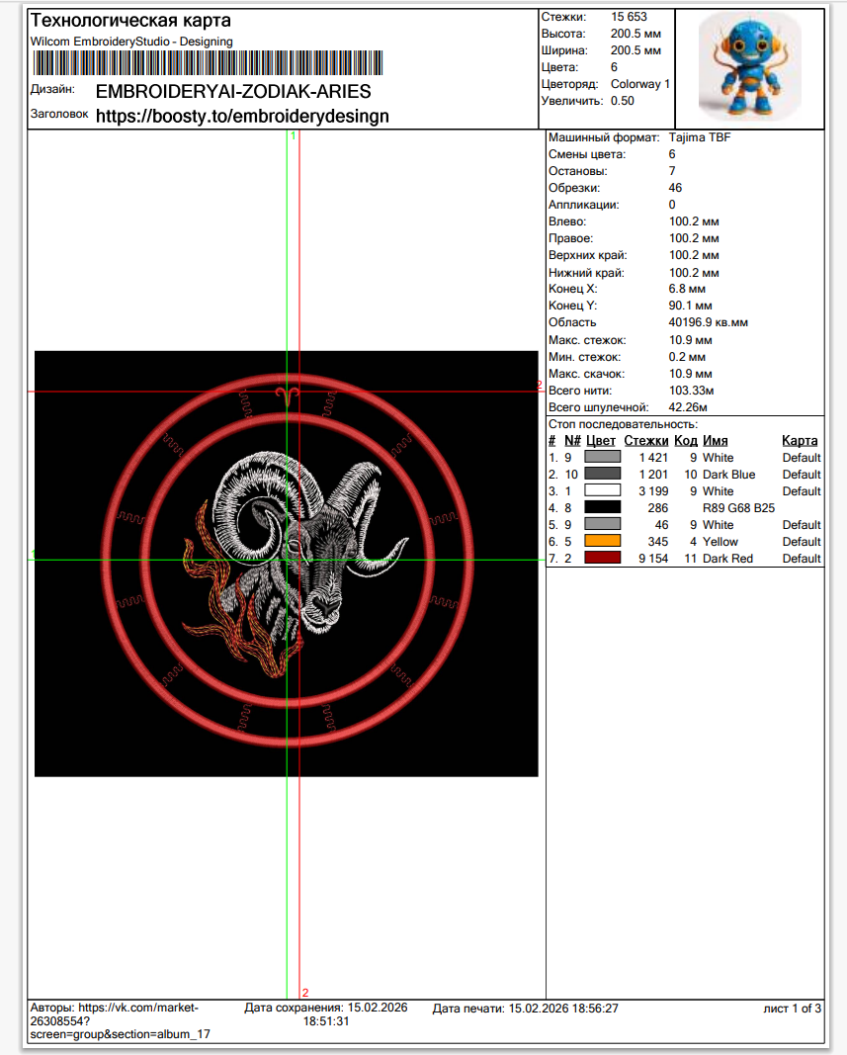Click the colorful barcode under the Wilcom title
The width and height of the screenshot is (847, 1055).
[206, 64]
